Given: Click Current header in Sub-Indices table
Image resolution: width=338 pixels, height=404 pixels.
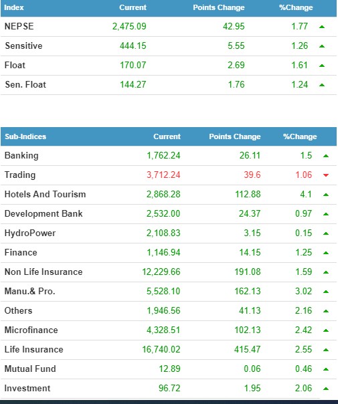Looking at the screenshot, I should click(x=167, y=136).
